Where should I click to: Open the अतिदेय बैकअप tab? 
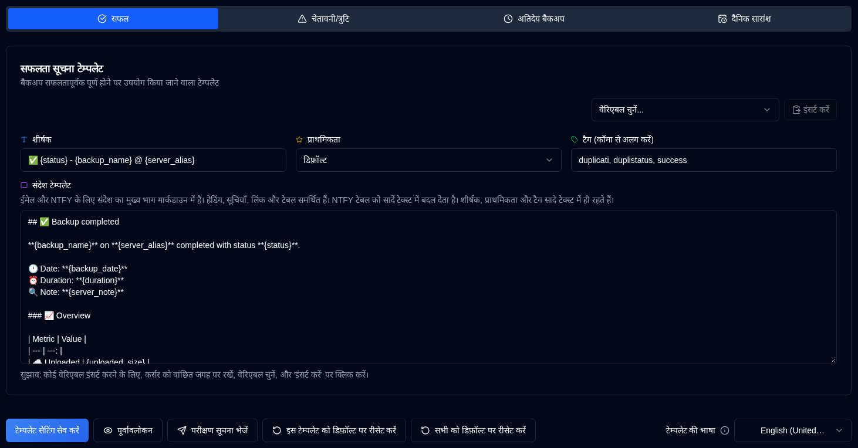tap(534, 19)
